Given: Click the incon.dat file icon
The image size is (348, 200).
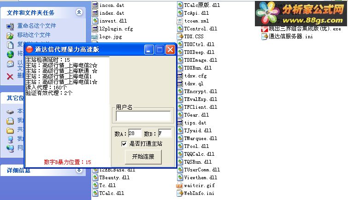Looking at the screenshot, I should point(95,5).
